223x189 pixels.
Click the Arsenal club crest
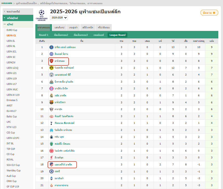[x=51, y=61]
